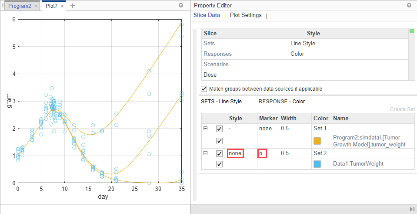Collapse the Set 2 tree row

click(205, 153)
